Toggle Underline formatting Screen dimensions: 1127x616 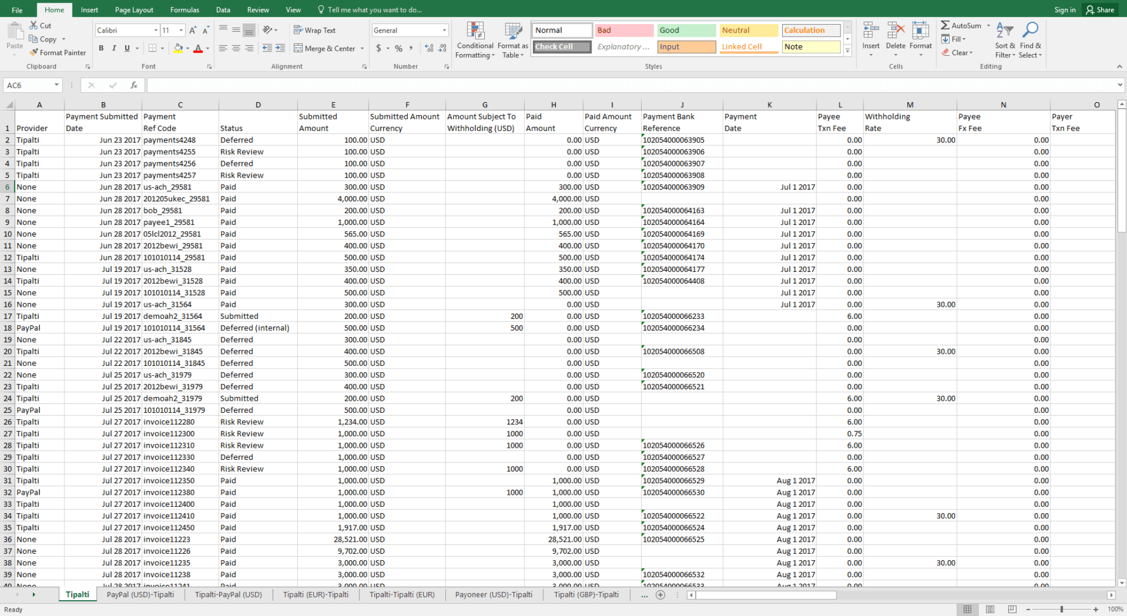(x=127, y=48)
